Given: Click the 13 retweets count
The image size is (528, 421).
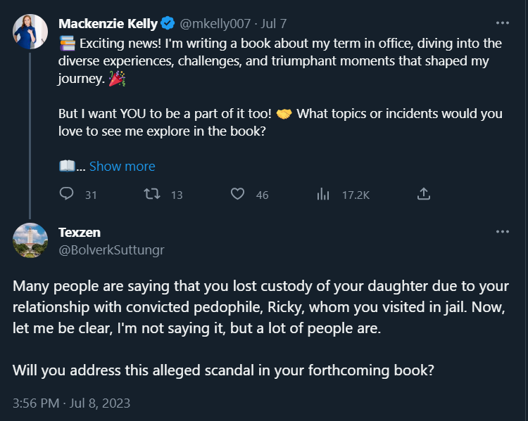Looking at the screenshot, I should click(177, 195).
